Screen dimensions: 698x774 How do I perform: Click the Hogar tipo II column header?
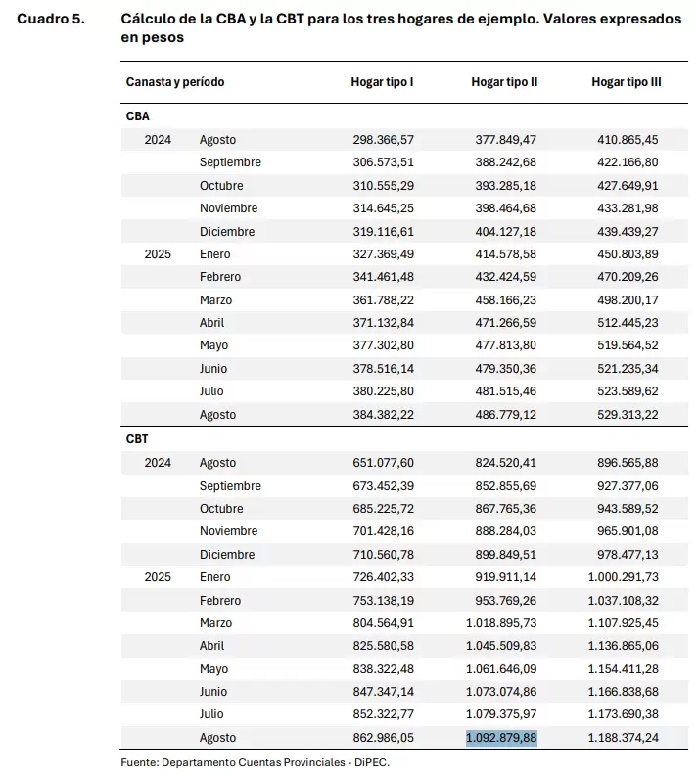(x=504, y=82)
